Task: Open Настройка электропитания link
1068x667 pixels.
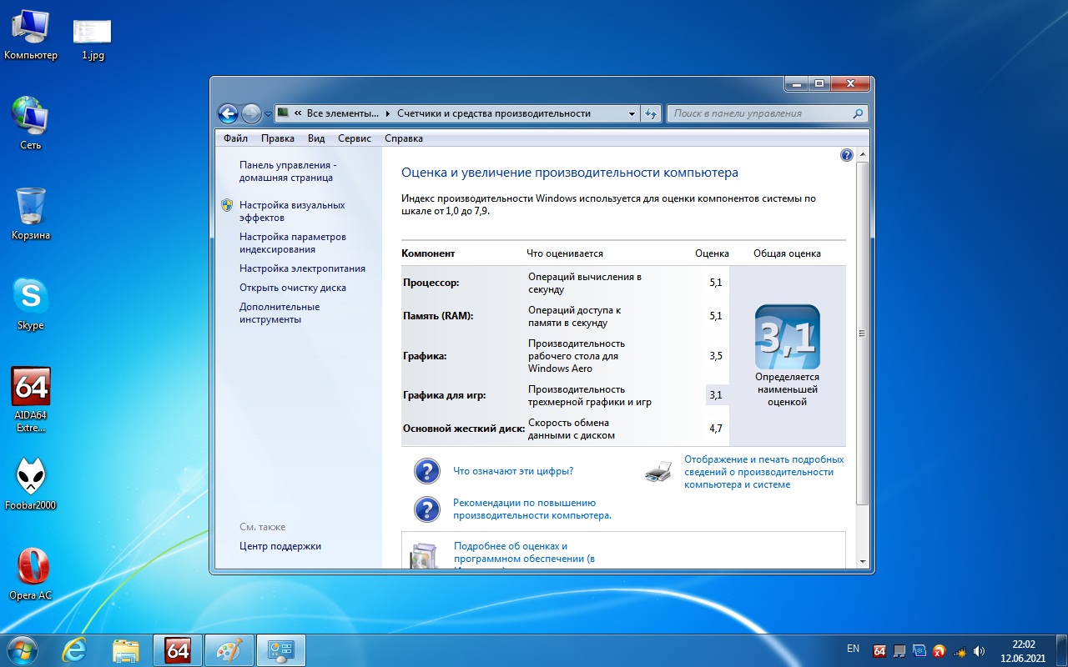Action: tap(302, 268)
